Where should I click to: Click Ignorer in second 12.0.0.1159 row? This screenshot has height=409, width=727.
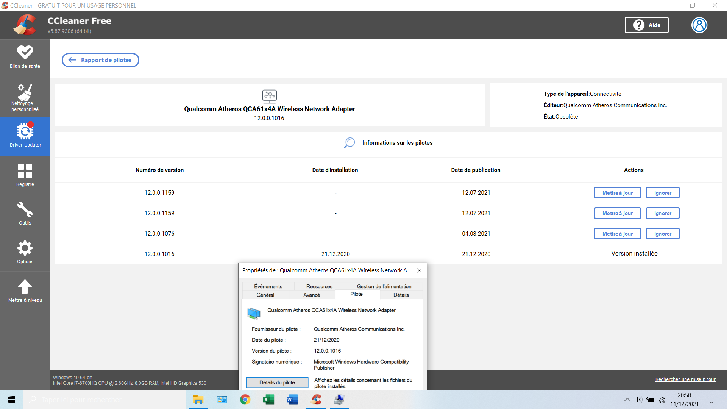point(663,213)
